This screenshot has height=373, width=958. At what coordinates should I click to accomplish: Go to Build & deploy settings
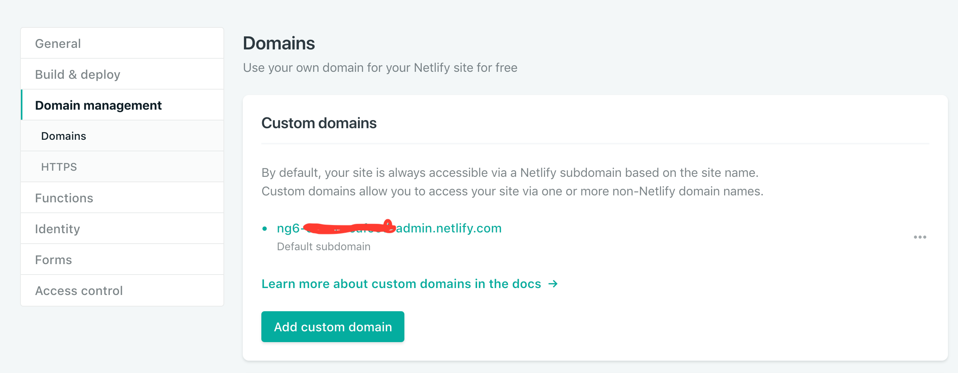coord(122,74)
